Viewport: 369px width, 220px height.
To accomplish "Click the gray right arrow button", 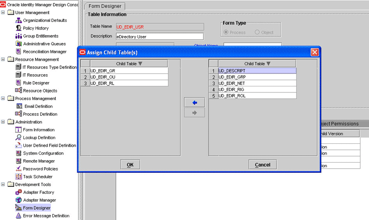I will coord(195,113).
